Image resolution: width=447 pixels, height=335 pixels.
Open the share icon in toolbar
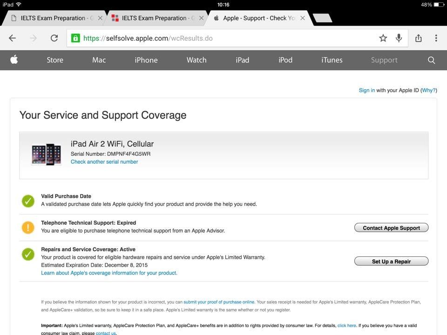coord(418,38)
